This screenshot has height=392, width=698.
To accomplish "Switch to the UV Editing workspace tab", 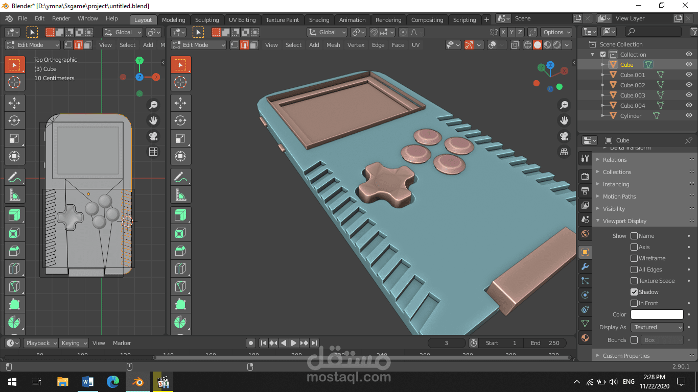I will pyautogui.click(x=242, y=20).
